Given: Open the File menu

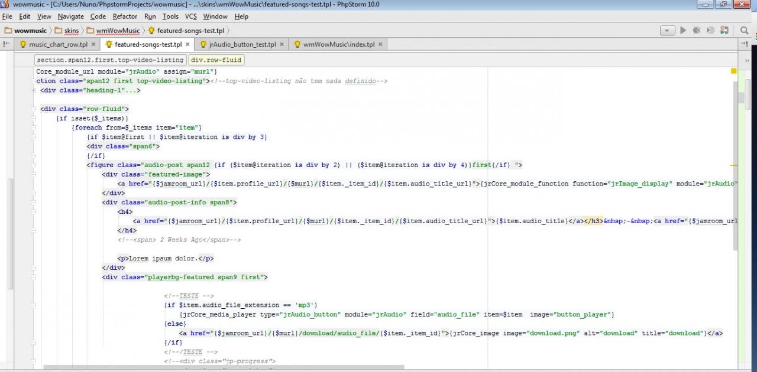Looking at the screenshot, I should tap(7, 17).
